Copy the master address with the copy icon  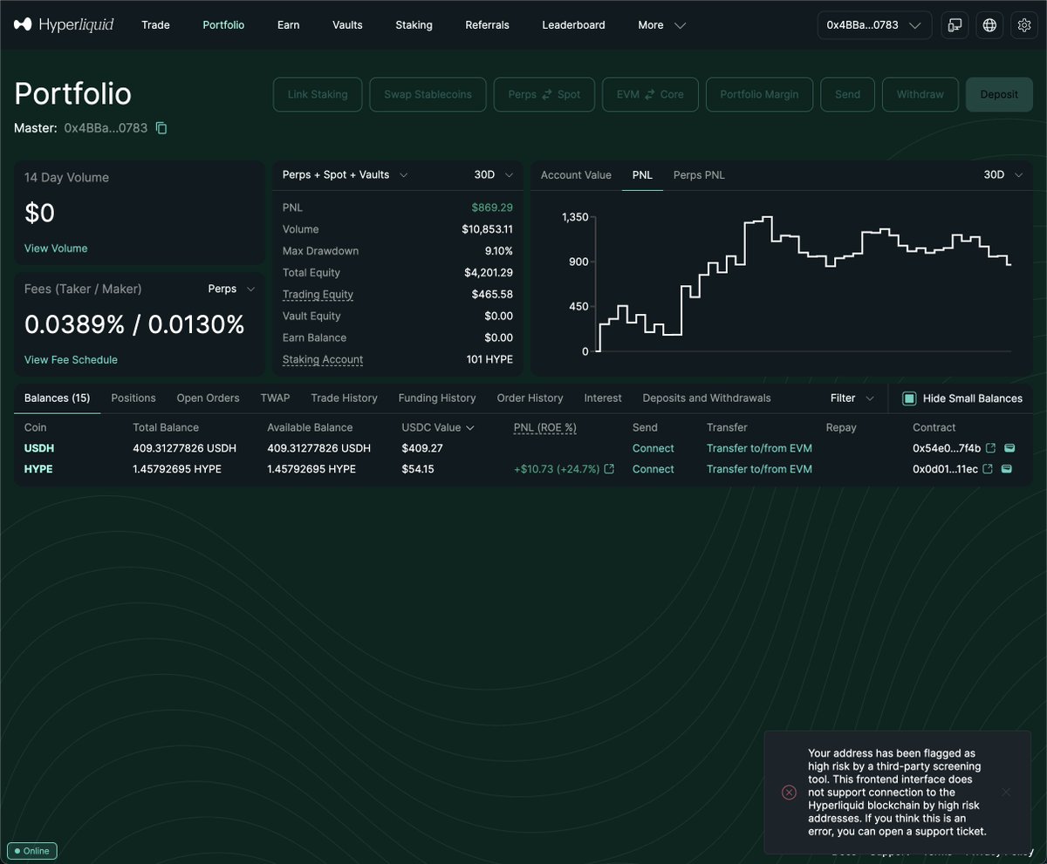161,128
